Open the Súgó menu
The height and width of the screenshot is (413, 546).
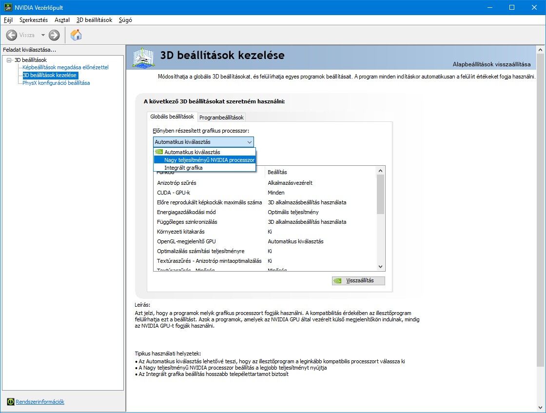coord(125,20)
